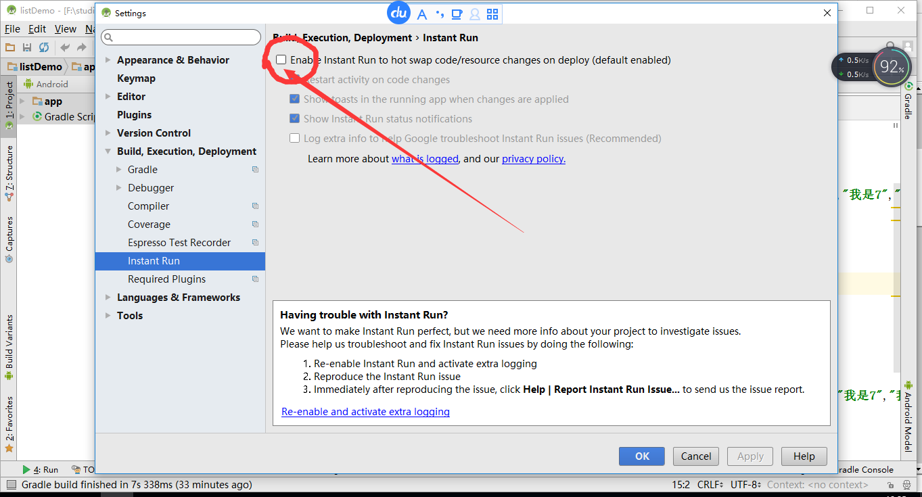The height and width of the screenshot is (497, 922).
Task: Click the 92% circular accelerator widget
Action: (x=892, y=66)
